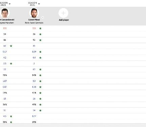Click the star next to Messi's 0.29 value

coord(40,52)
